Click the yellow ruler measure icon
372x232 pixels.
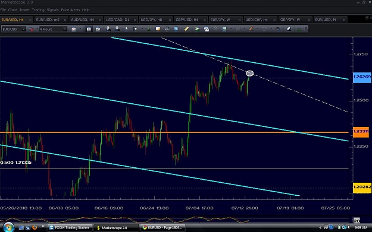click(186, 29)
